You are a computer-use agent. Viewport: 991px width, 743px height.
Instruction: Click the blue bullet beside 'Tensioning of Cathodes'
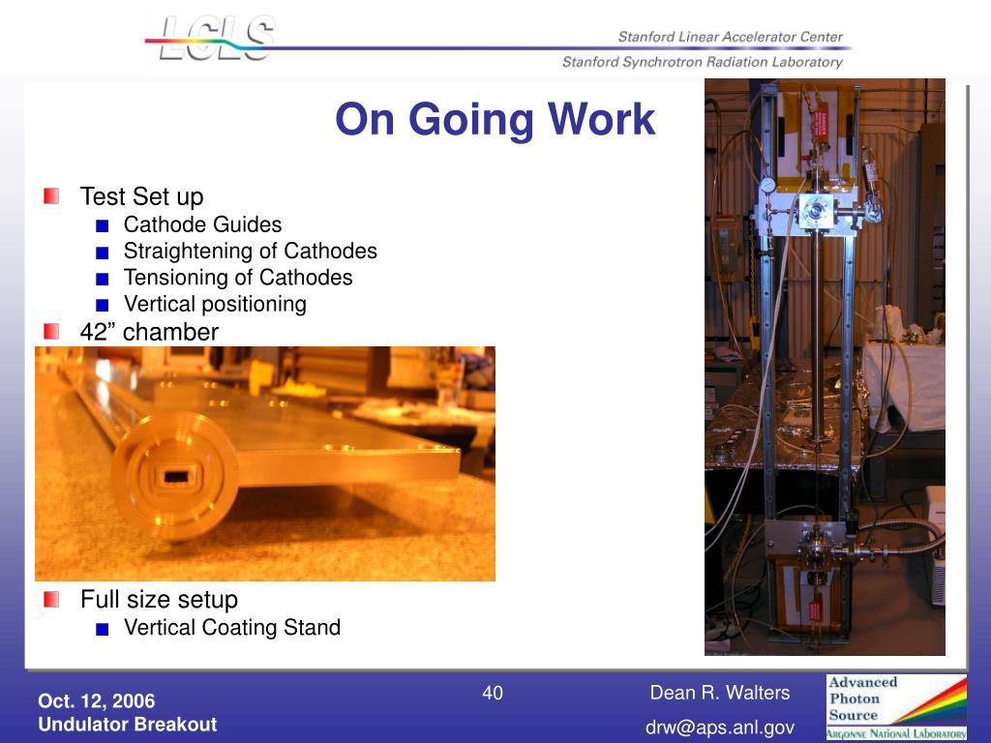tap(103, 280)
